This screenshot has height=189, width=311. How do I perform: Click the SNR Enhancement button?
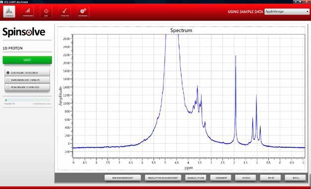[123, 178]
